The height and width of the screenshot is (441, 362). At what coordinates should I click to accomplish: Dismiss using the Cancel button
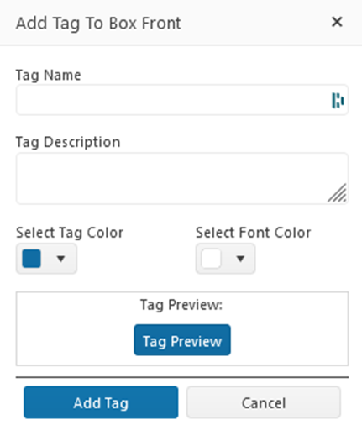[x=264, y=402]
